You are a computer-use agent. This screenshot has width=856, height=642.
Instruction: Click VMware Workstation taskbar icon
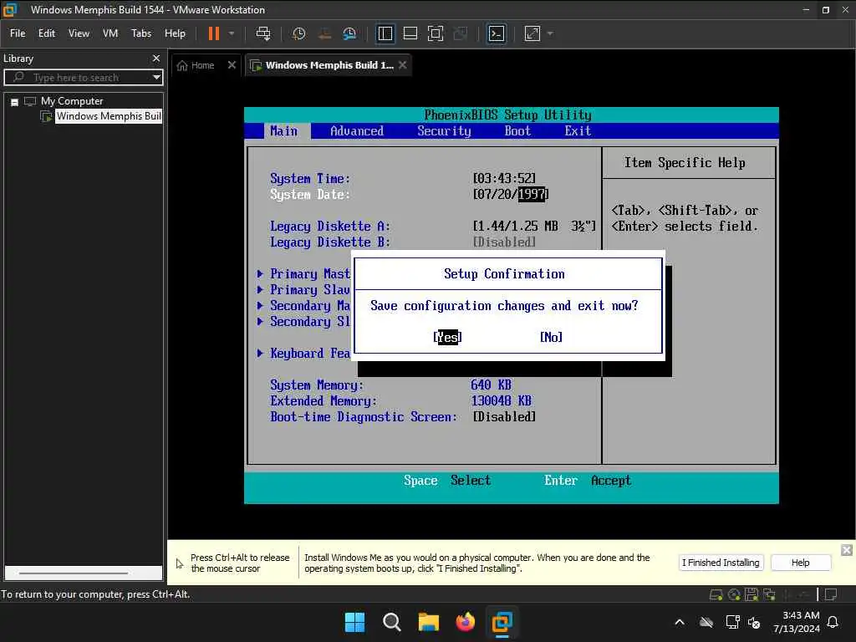(x=502, y=622)
